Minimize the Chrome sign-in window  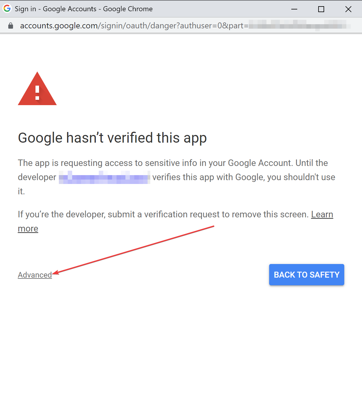pos(294,9)
